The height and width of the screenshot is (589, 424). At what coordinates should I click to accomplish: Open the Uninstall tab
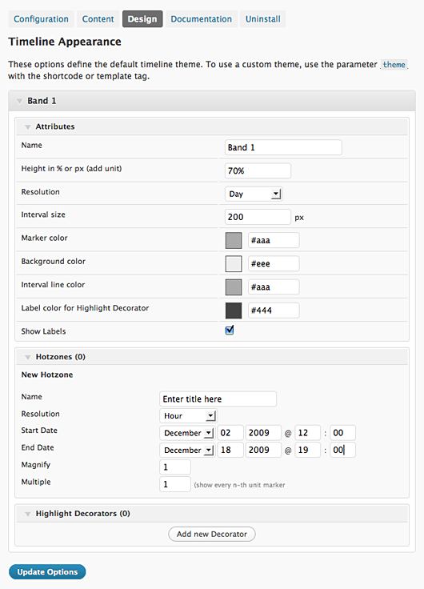click(x=263, y=19)
